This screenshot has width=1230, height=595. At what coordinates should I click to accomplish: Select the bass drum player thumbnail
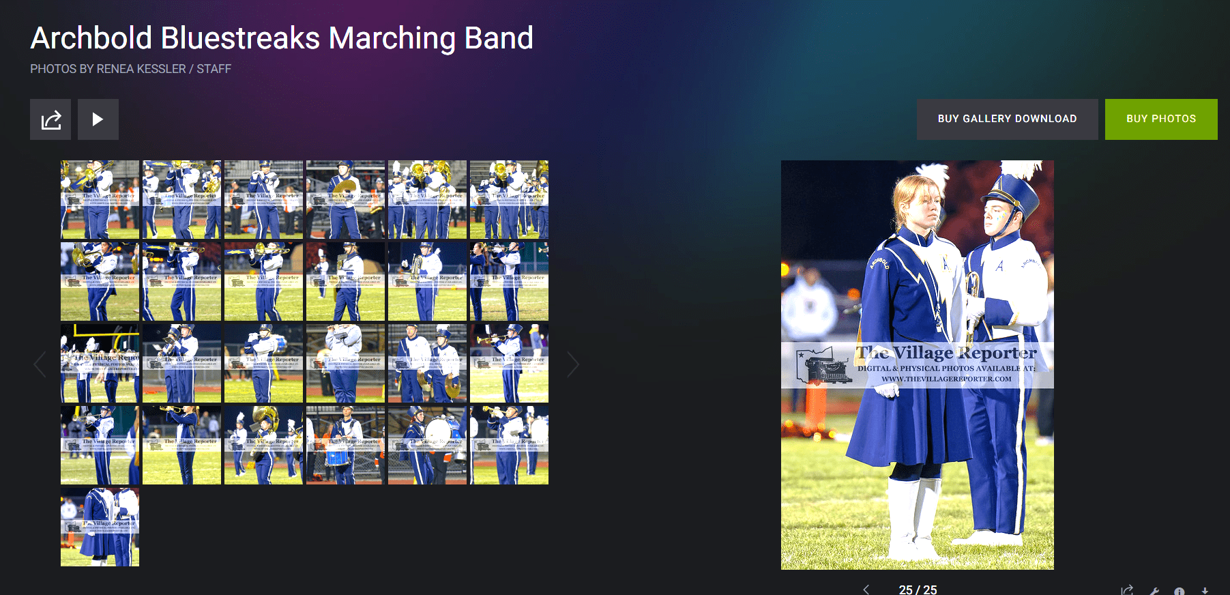click(427, 445)
